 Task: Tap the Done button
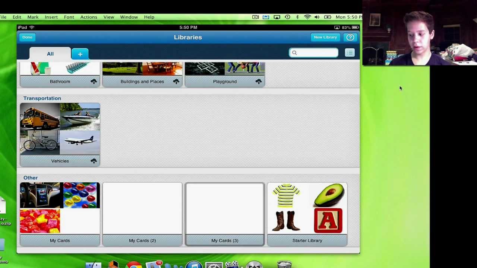[x=27, y=37]
